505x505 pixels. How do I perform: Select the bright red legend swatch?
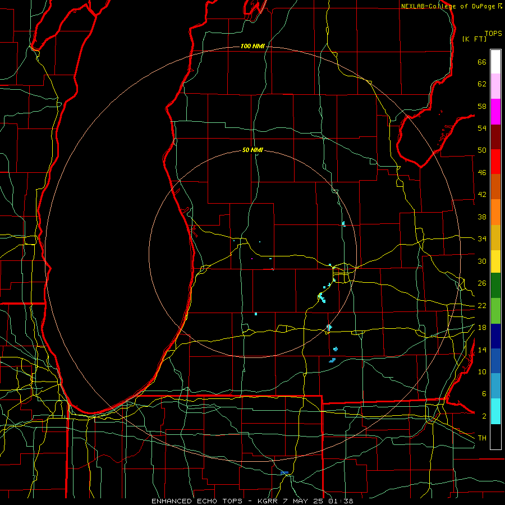click(x=495, y=162)
